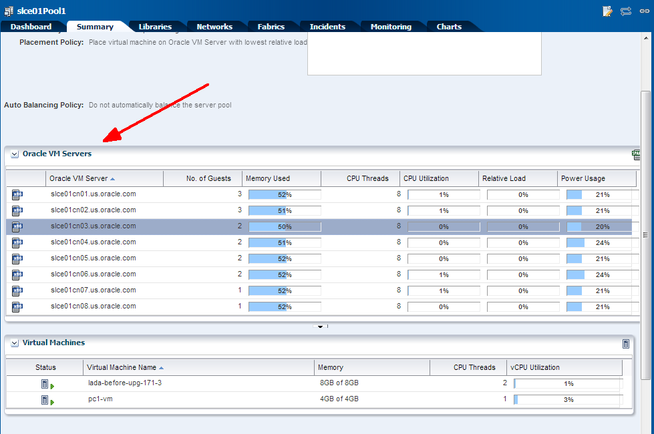Open the Networks tab

coord(214,27)
